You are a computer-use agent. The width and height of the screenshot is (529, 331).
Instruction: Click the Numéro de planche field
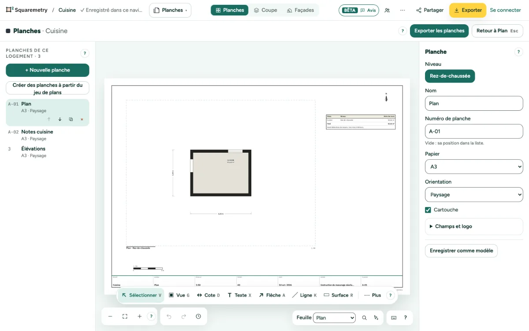coord(474,131)
